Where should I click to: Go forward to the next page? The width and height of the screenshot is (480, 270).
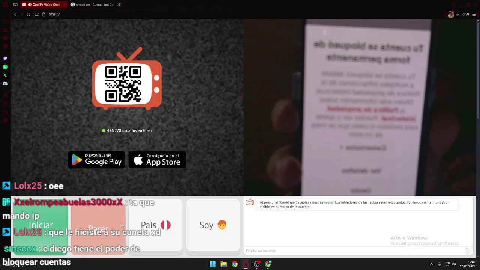tap(21, 14)
